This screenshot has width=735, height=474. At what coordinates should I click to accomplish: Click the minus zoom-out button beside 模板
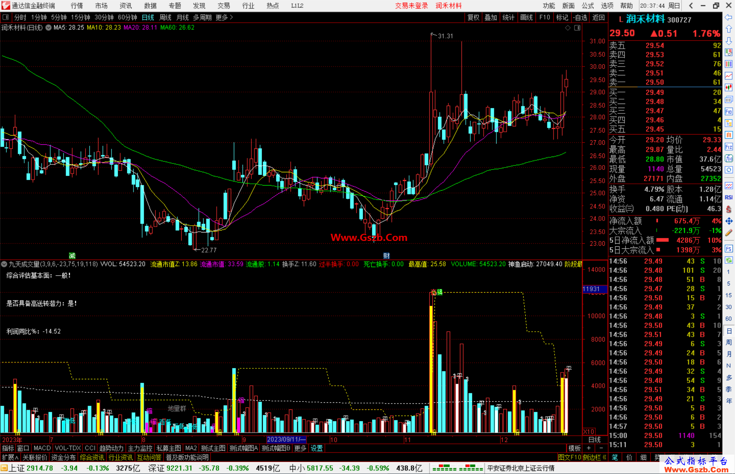601,449
